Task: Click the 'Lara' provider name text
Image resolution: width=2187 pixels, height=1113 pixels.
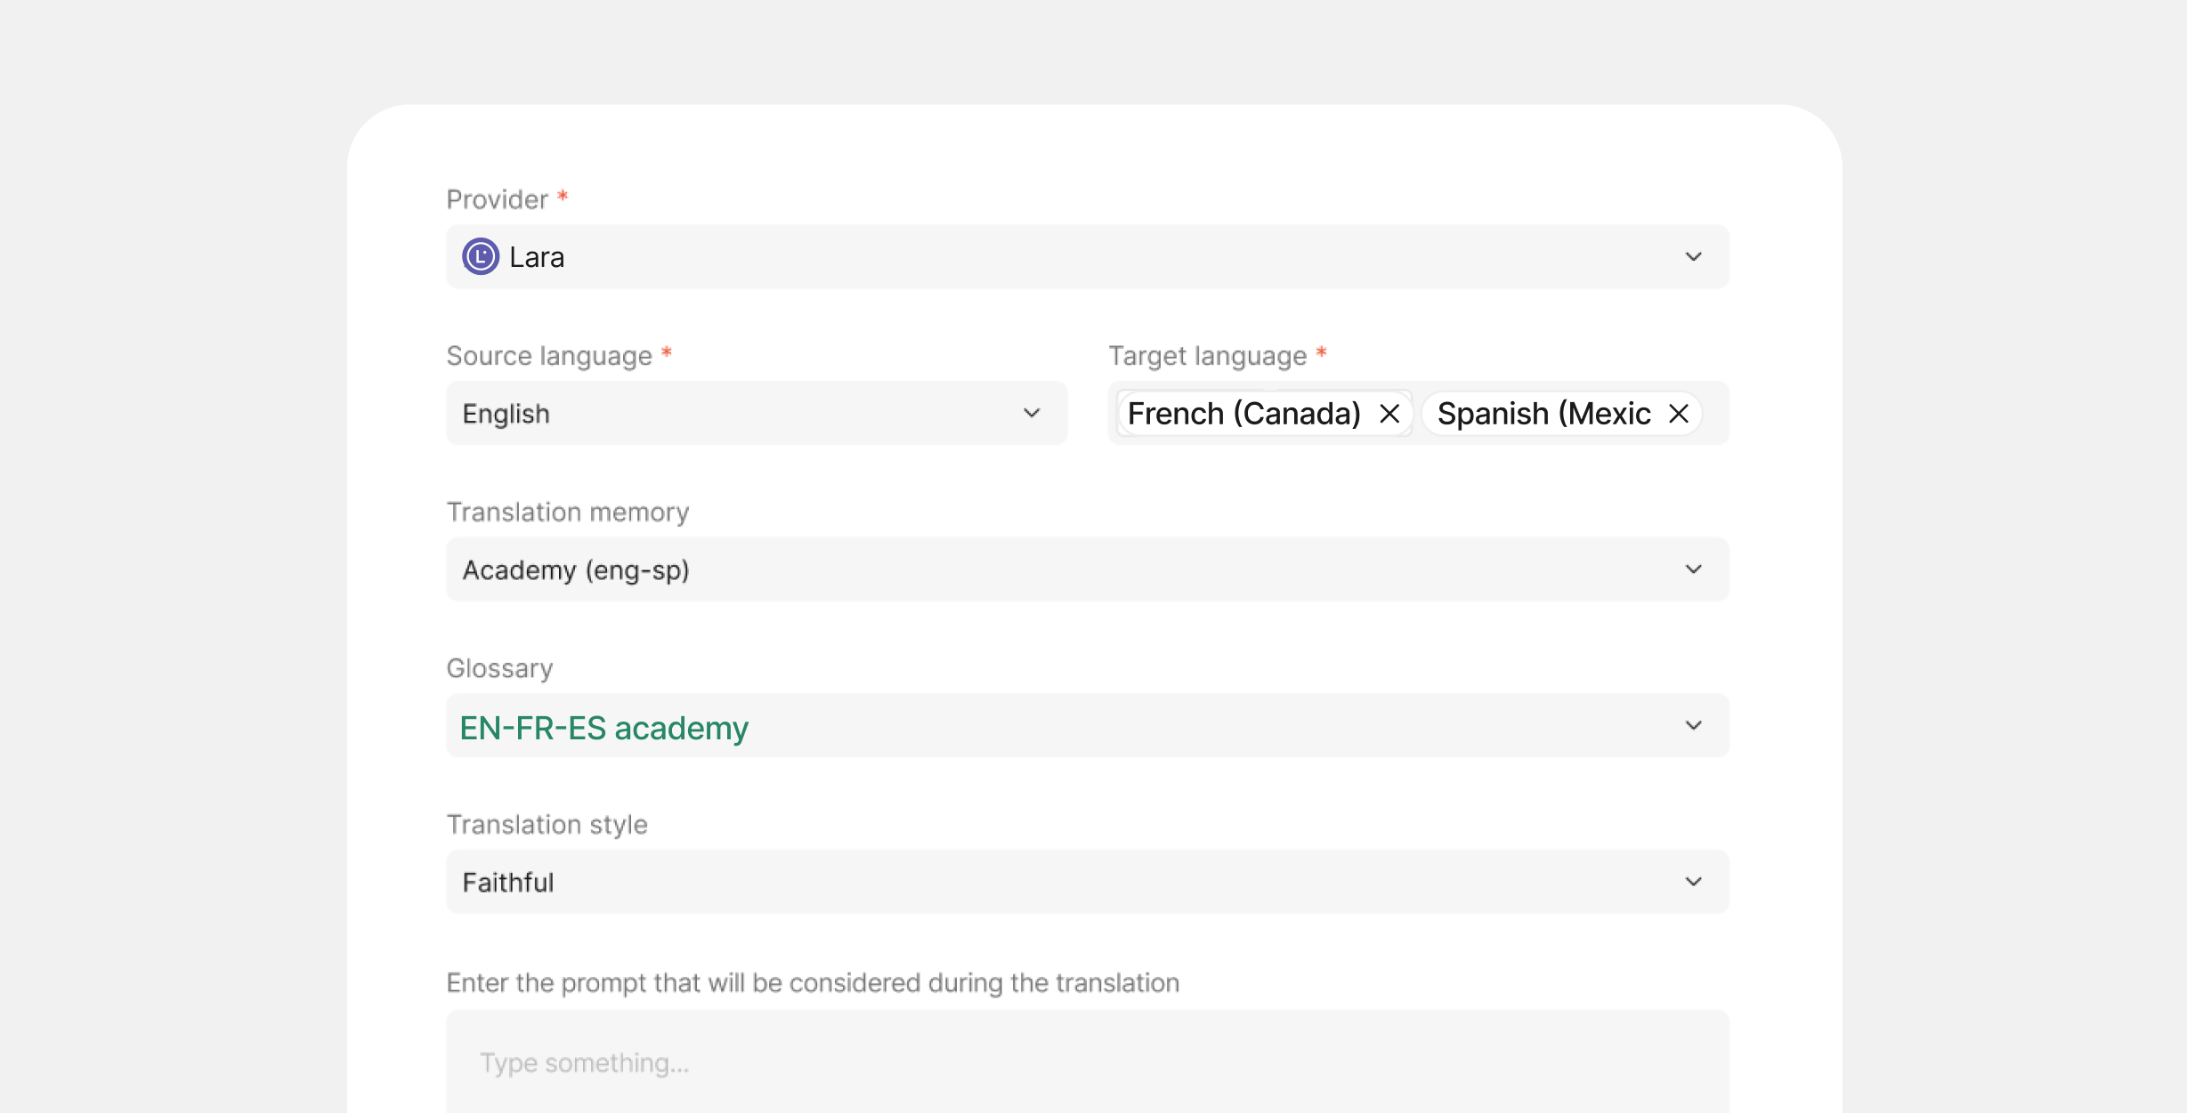Action: pos(537,257)
